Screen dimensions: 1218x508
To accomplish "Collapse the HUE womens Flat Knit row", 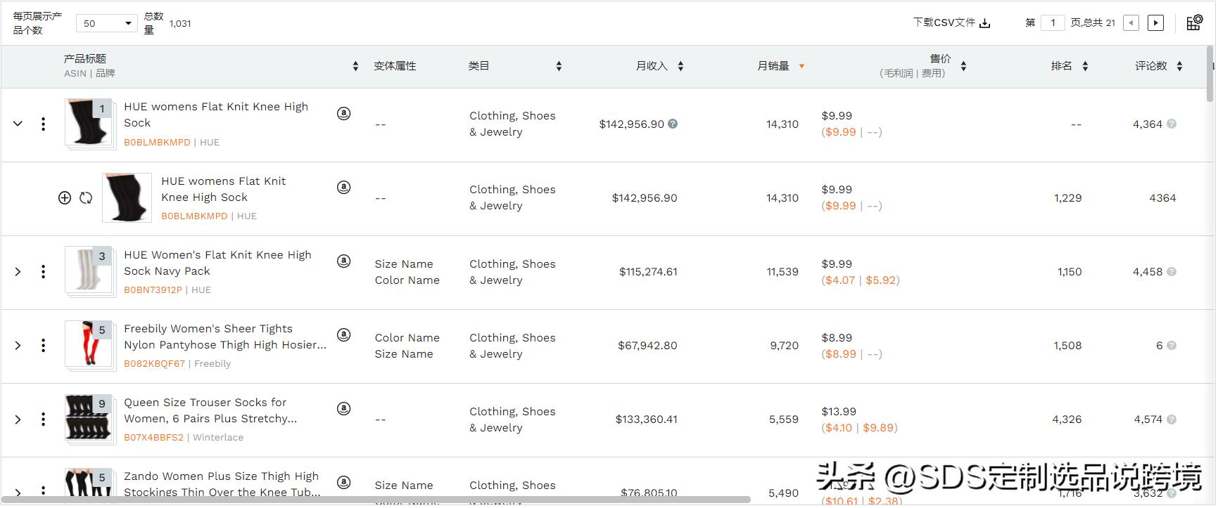I will [18, 124].
